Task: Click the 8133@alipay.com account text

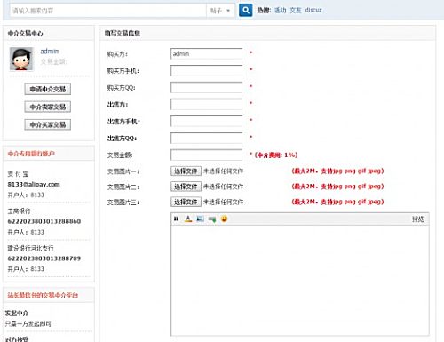Action: point(34,184)
